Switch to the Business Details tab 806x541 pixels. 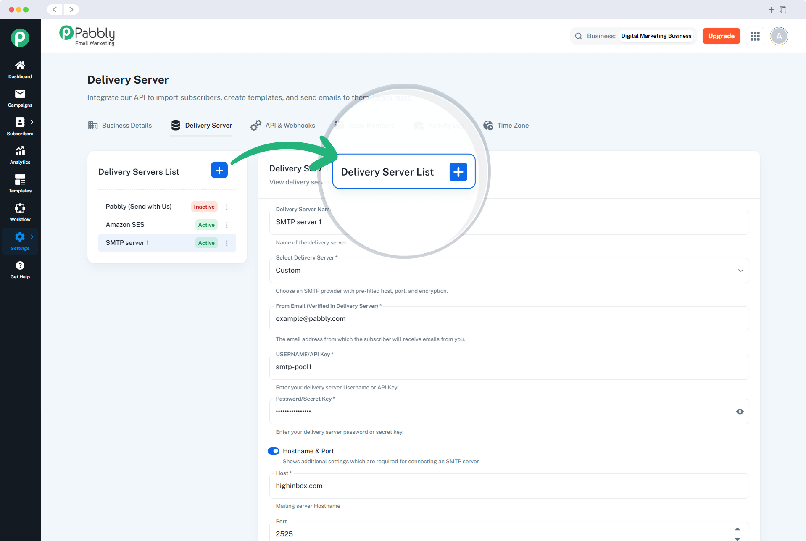pyautogui.click(x=120, y=126)
